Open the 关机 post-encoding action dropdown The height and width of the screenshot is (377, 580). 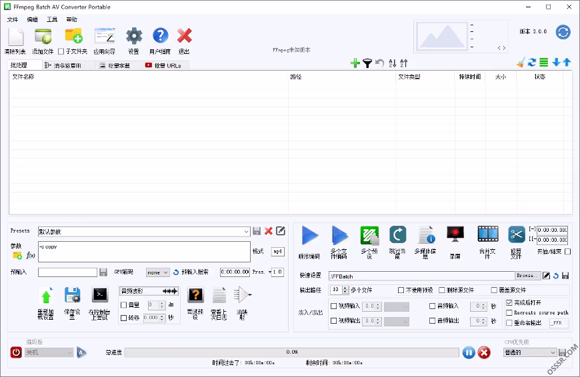[x=49, y=352]
